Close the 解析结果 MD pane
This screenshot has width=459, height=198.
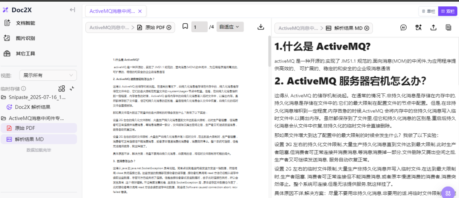click(x=366, y=28)
